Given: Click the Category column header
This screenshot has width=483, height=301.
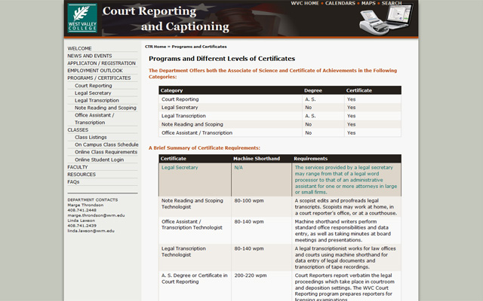Looking at the screenshot, I should pos(171,90).
